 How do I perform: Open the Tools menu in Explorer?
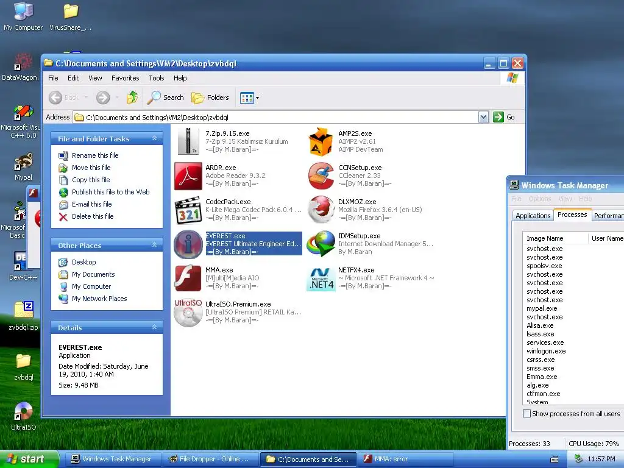point(157,78)
